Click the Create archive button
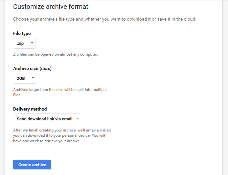Viewport: 228px width, 175px height. [32, 165]
